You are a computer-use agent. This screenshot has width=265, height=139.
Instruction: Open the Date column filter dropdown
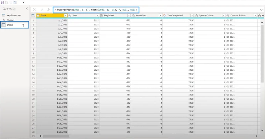66,16
